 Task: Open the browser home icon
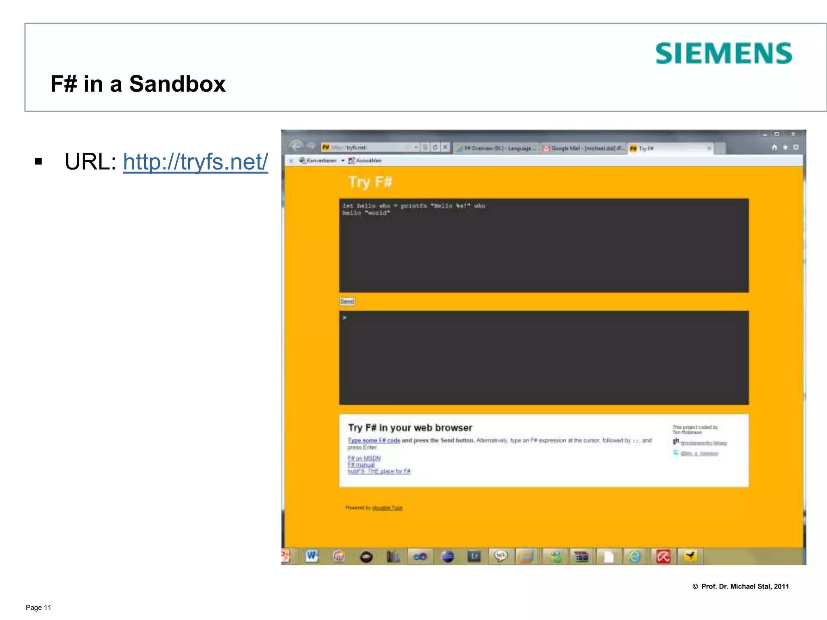pyautogui.click(x=774, y=147)
